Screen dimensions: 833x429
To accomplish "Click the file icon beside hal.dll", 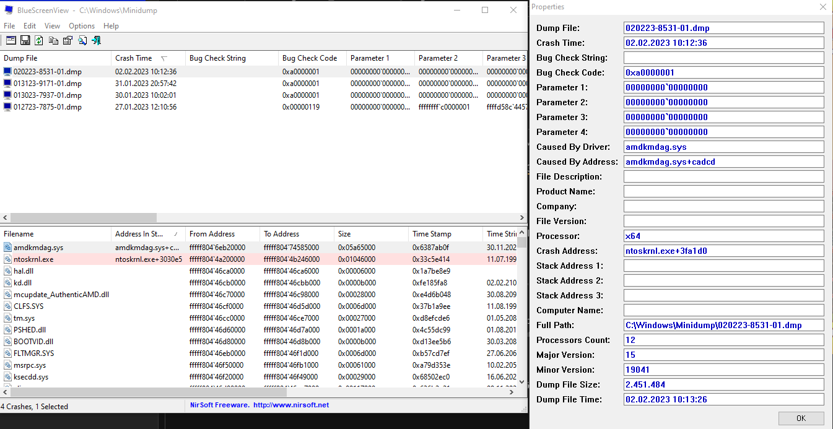I will (x=7, y=271).
